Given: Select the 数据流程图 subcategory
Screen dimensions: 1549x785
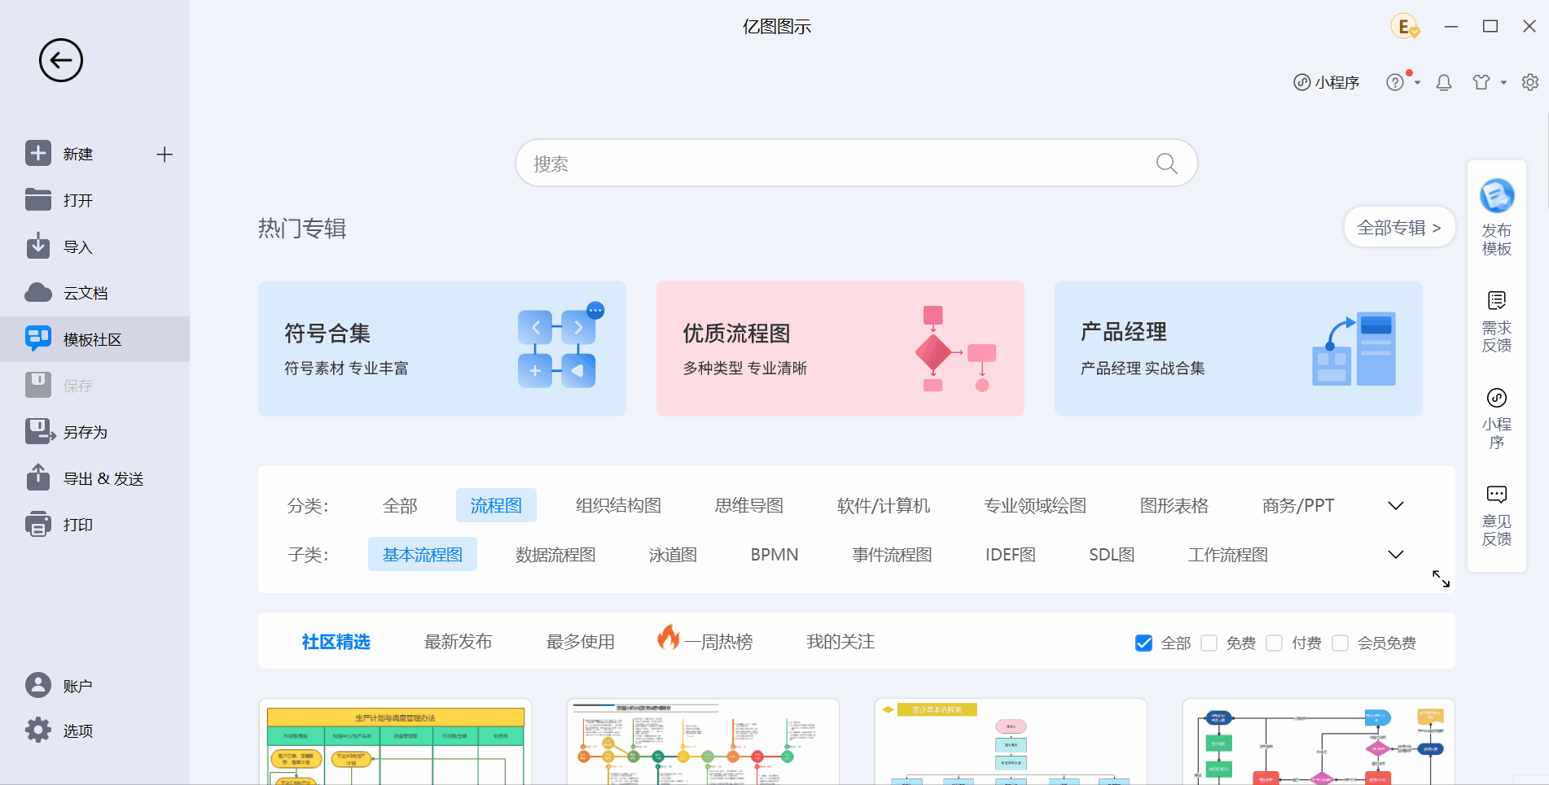Looking at the screenshot, I should (x=555, y=555).
